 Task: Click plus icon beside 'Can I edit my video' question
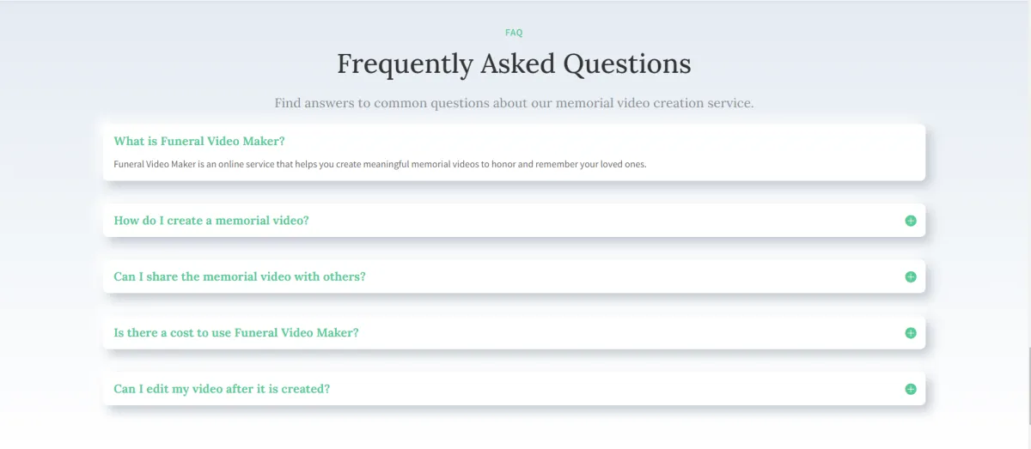[911, 389]
